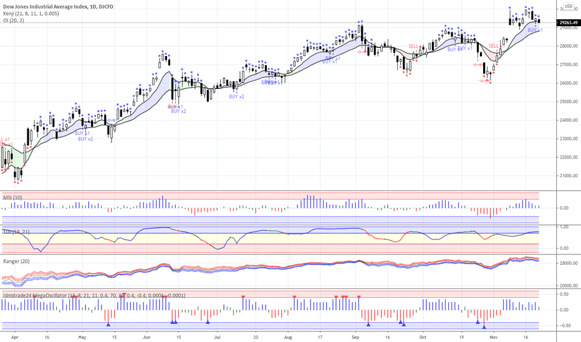Click the 0.50 value on MegaOscillator axis
Screen dimensions: 581x342
tap(565, 294)
